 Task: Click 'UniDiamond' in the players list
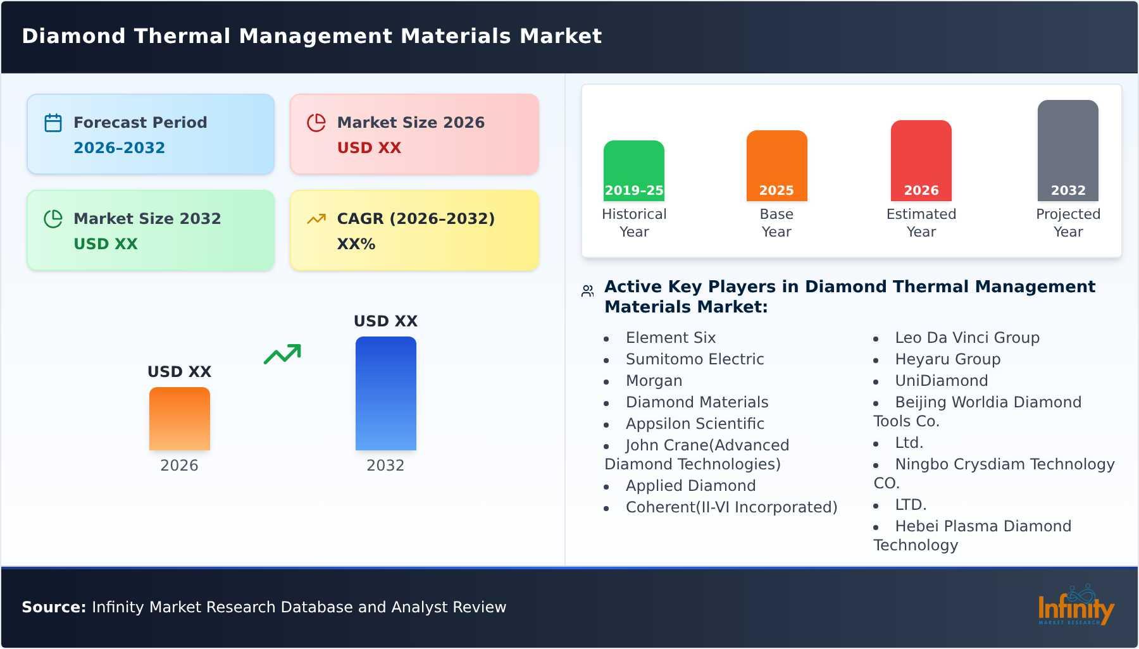(x=942, y=381)
